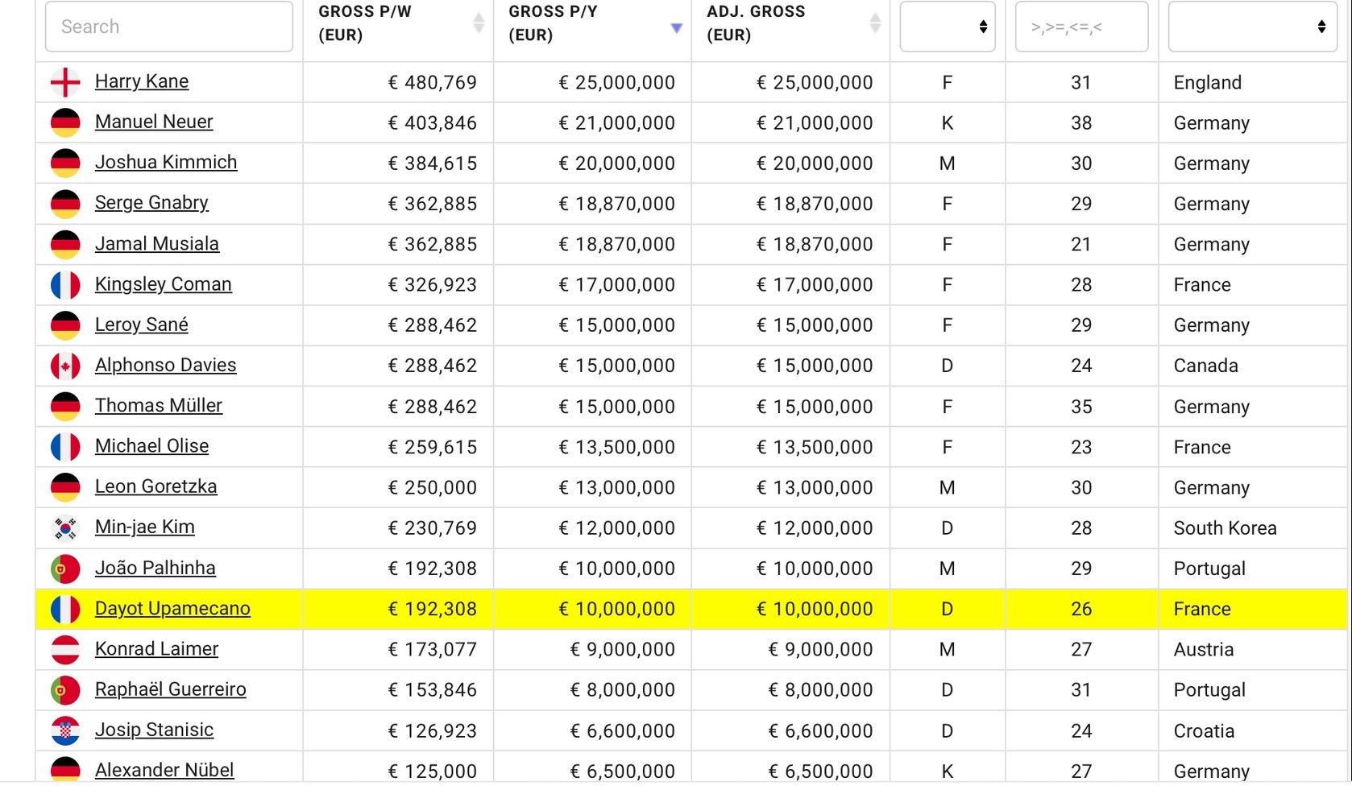Toggle Gross P/Y (EUR) sort arrow
This screenshot has height=786, width=1352.
(x=676, y=27)
